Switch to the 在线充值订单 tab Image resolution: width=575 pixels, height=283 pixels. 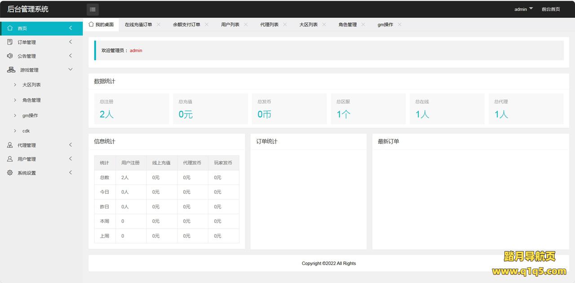(138, 25)
